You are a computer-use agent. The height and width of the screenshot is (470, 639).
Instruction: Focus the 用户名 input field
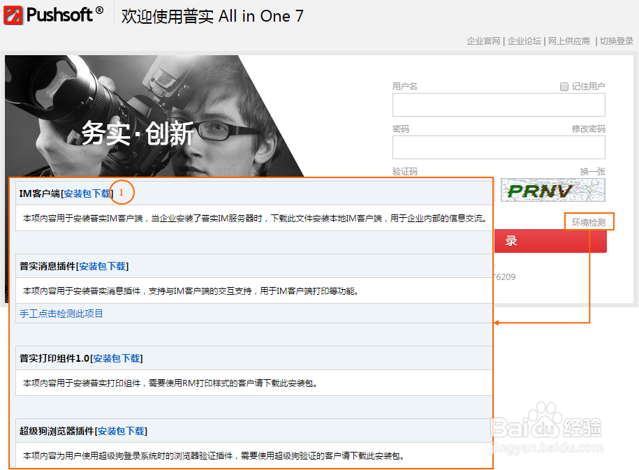(499, 105)
